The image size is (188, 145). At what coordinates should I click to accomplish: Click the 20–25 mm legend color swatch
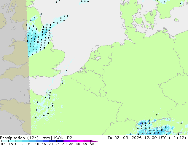[53, 141]
